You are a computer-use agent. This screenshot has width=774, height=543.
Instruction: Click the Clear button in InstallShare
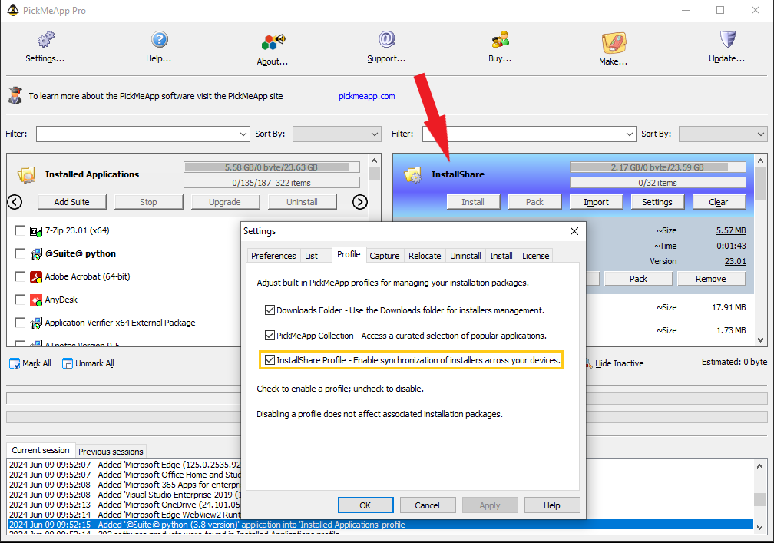click(719, 202)
